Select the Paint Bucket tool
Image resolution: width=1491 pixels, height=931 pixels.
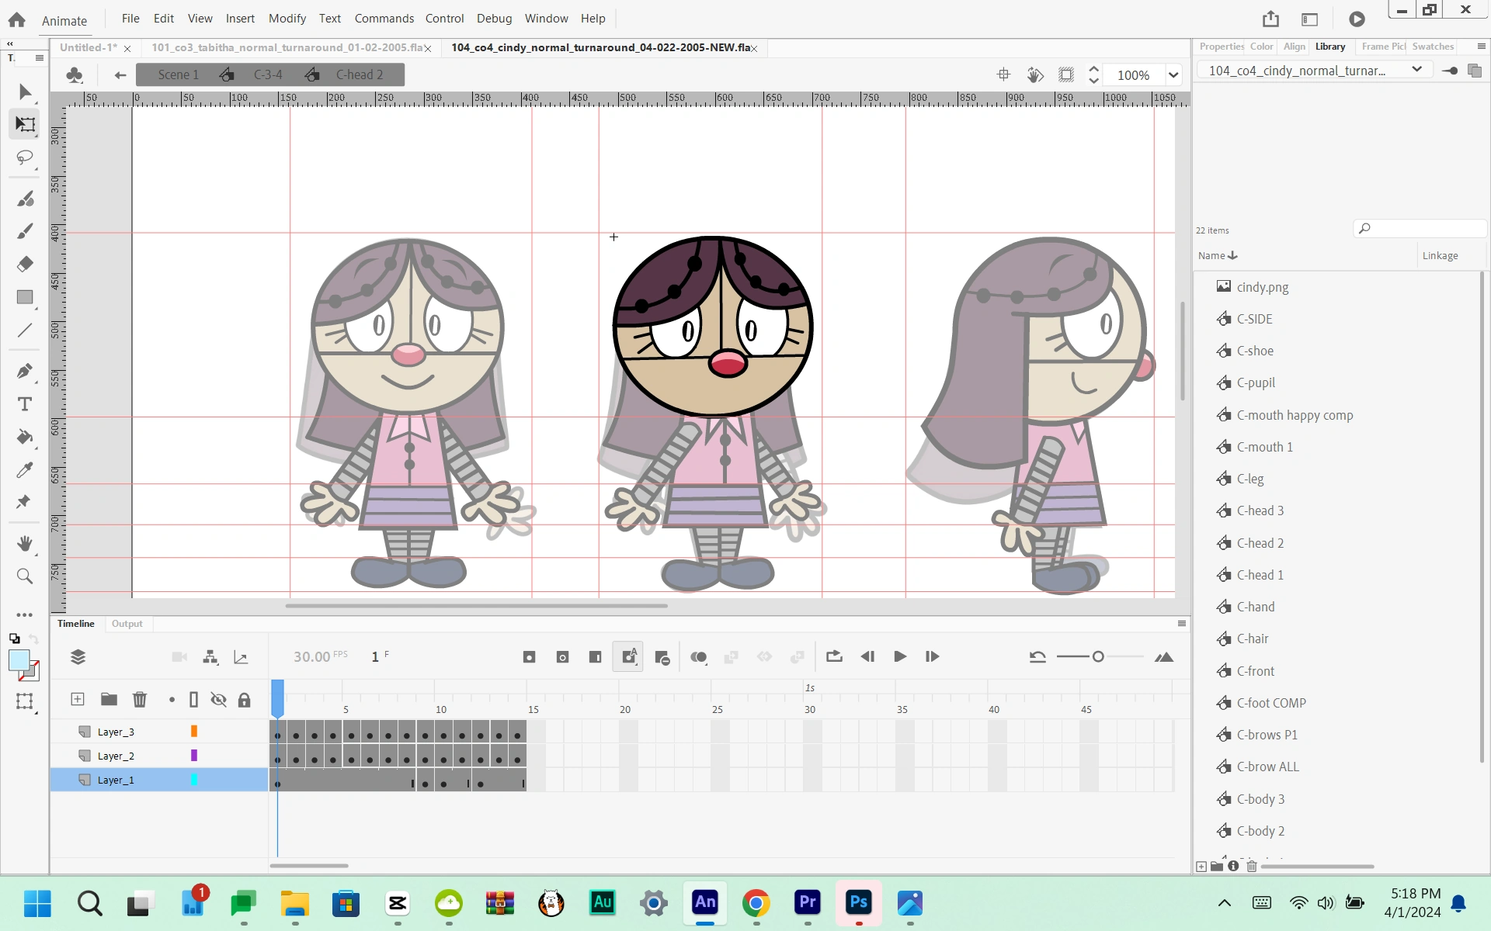(25, 438)
